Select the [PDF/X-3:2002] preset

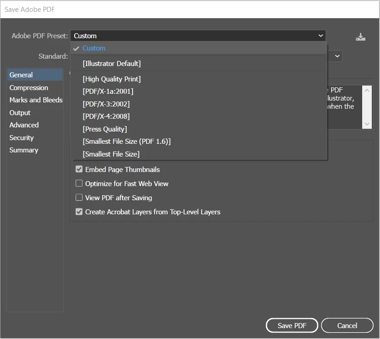(199, 104)
